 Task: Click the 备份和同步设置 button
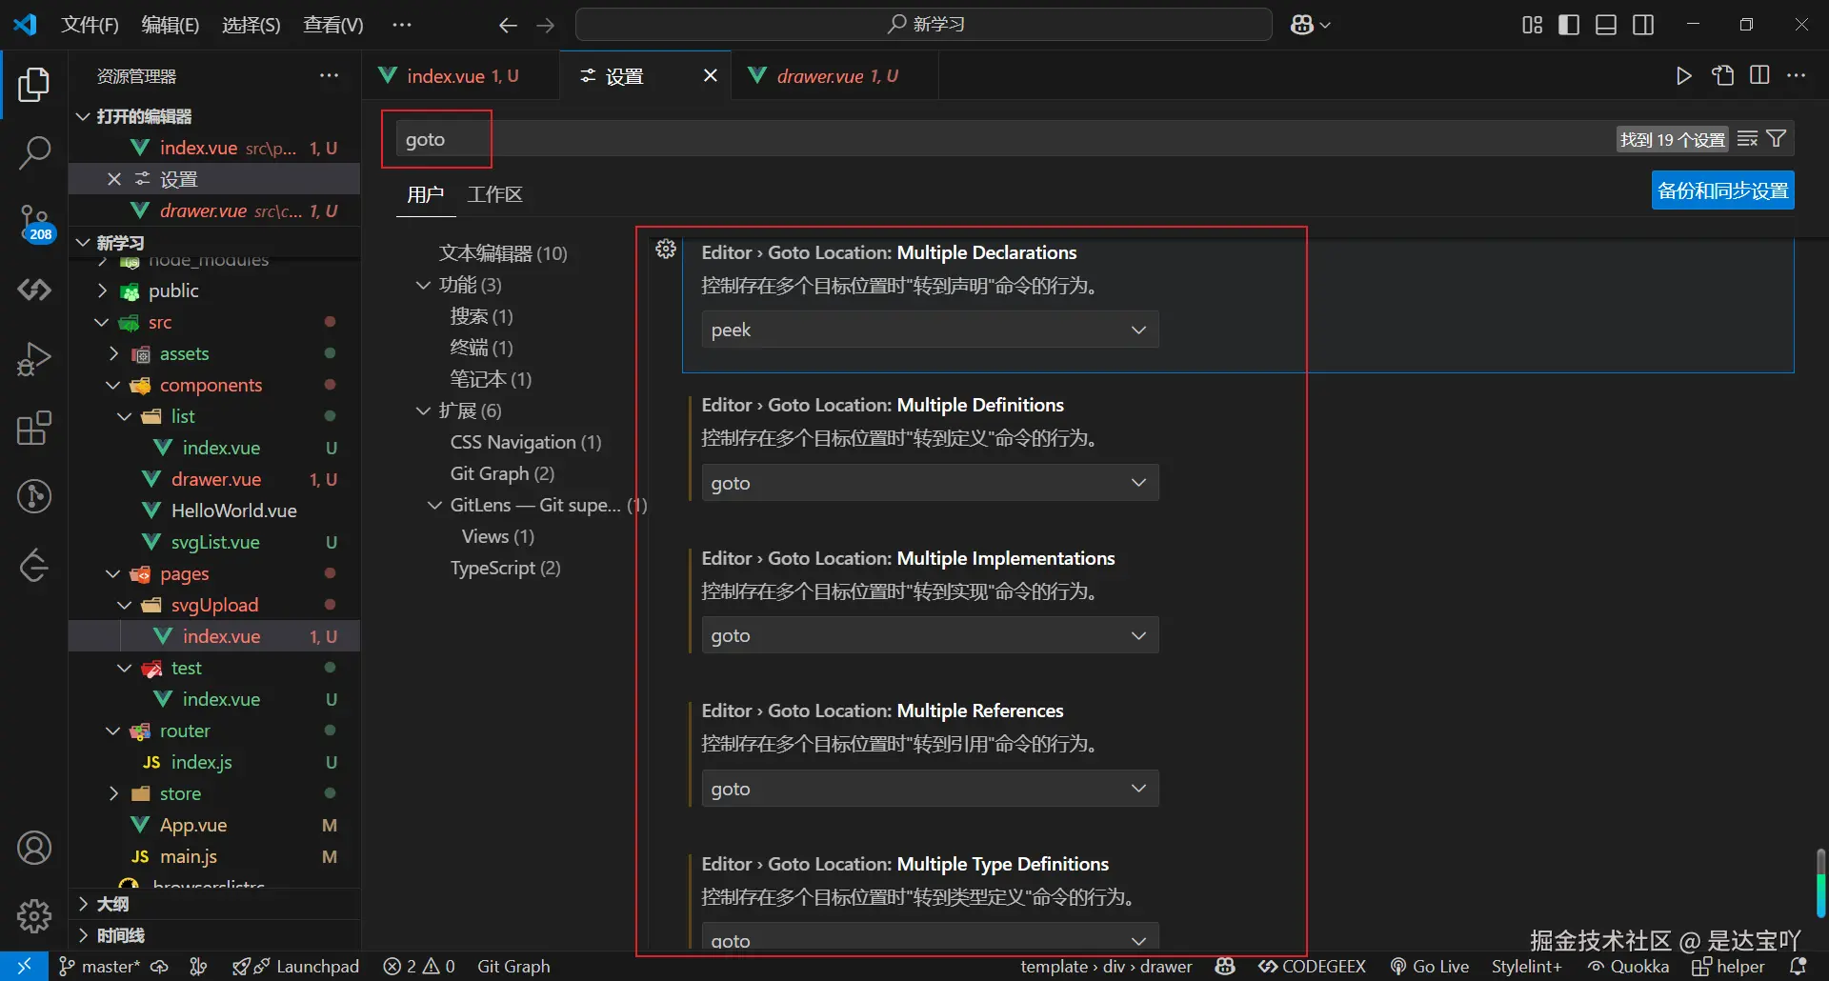click(1722, 190)
